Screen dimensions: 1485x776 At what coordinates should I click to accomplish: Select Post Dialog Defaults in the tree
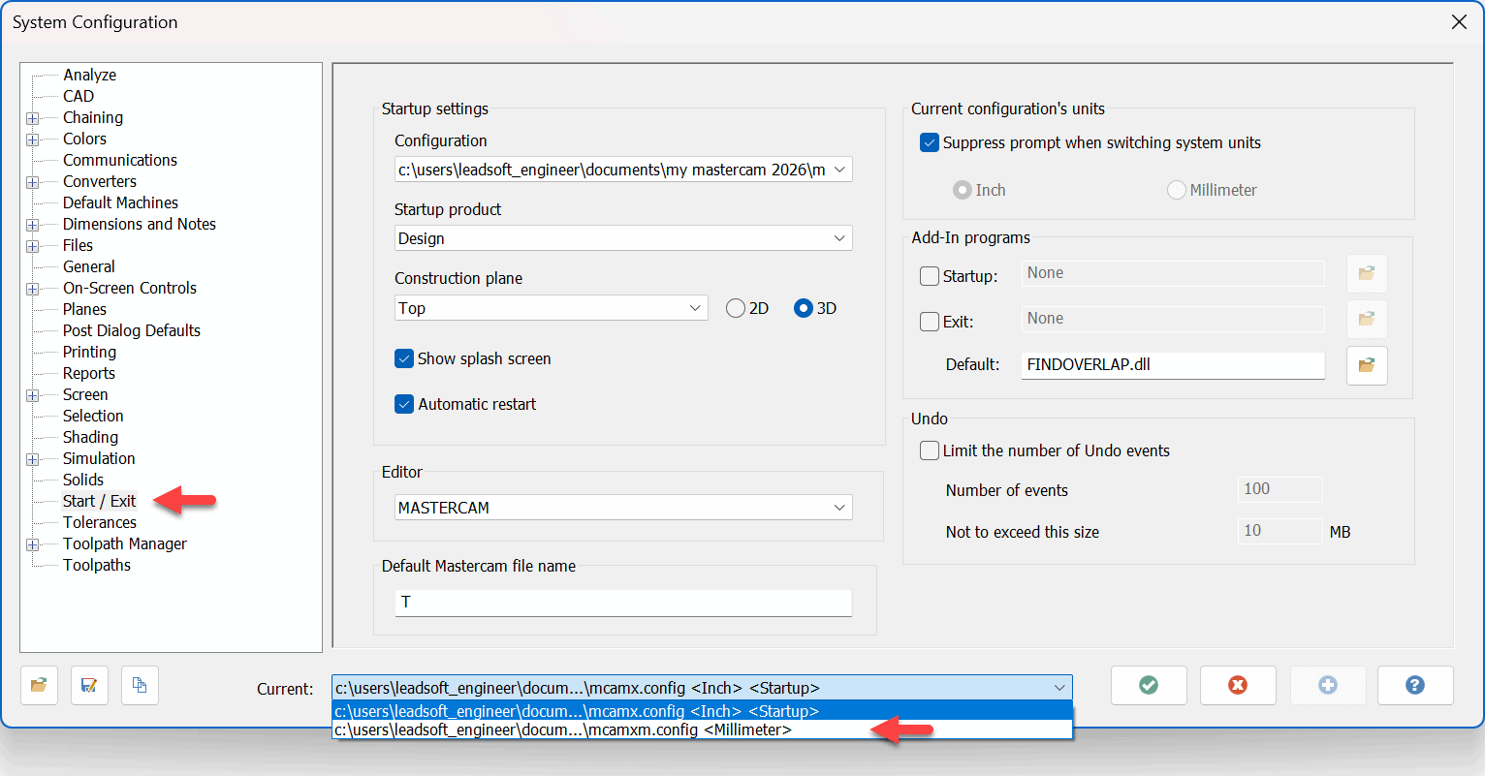(x=132, y=330)
